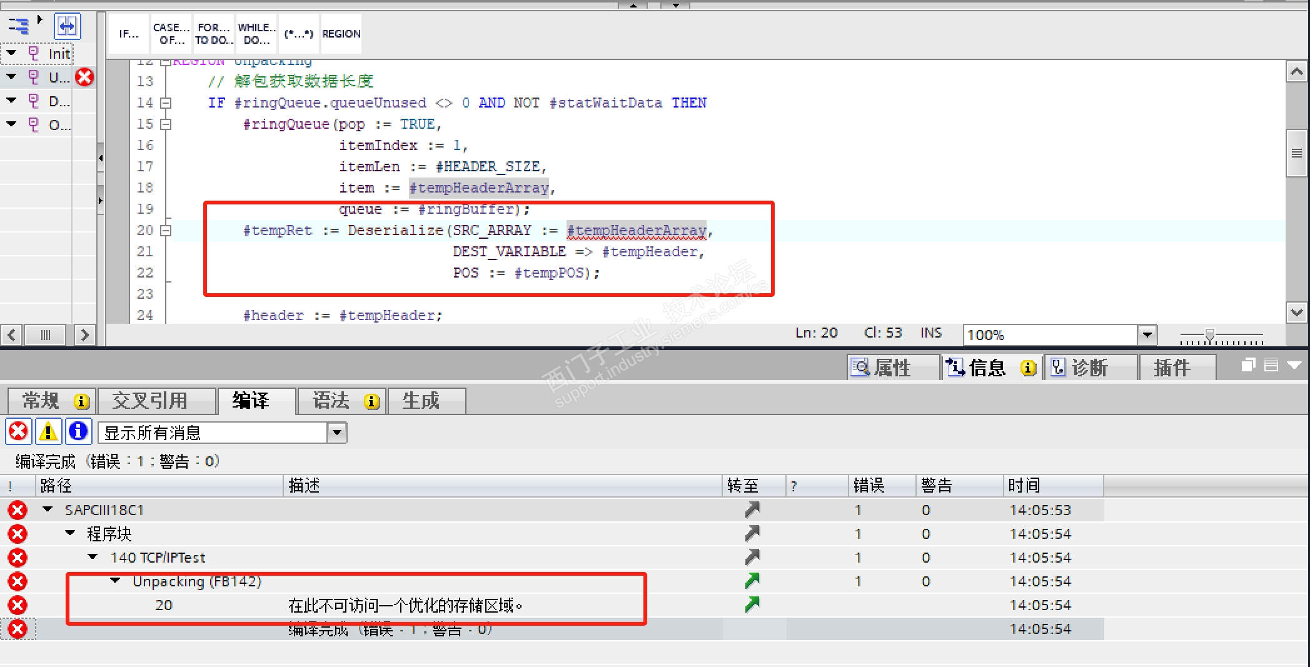This screenshot has width=1310, height=667.
Task: Collapse the 程序块 row
Action: coord(70,533)
